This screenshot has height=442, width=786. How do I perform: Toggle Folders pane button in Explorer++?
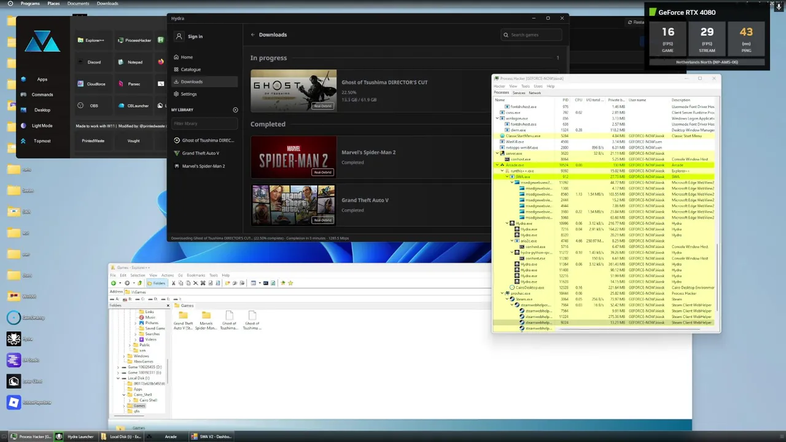[x=157, y=283]
